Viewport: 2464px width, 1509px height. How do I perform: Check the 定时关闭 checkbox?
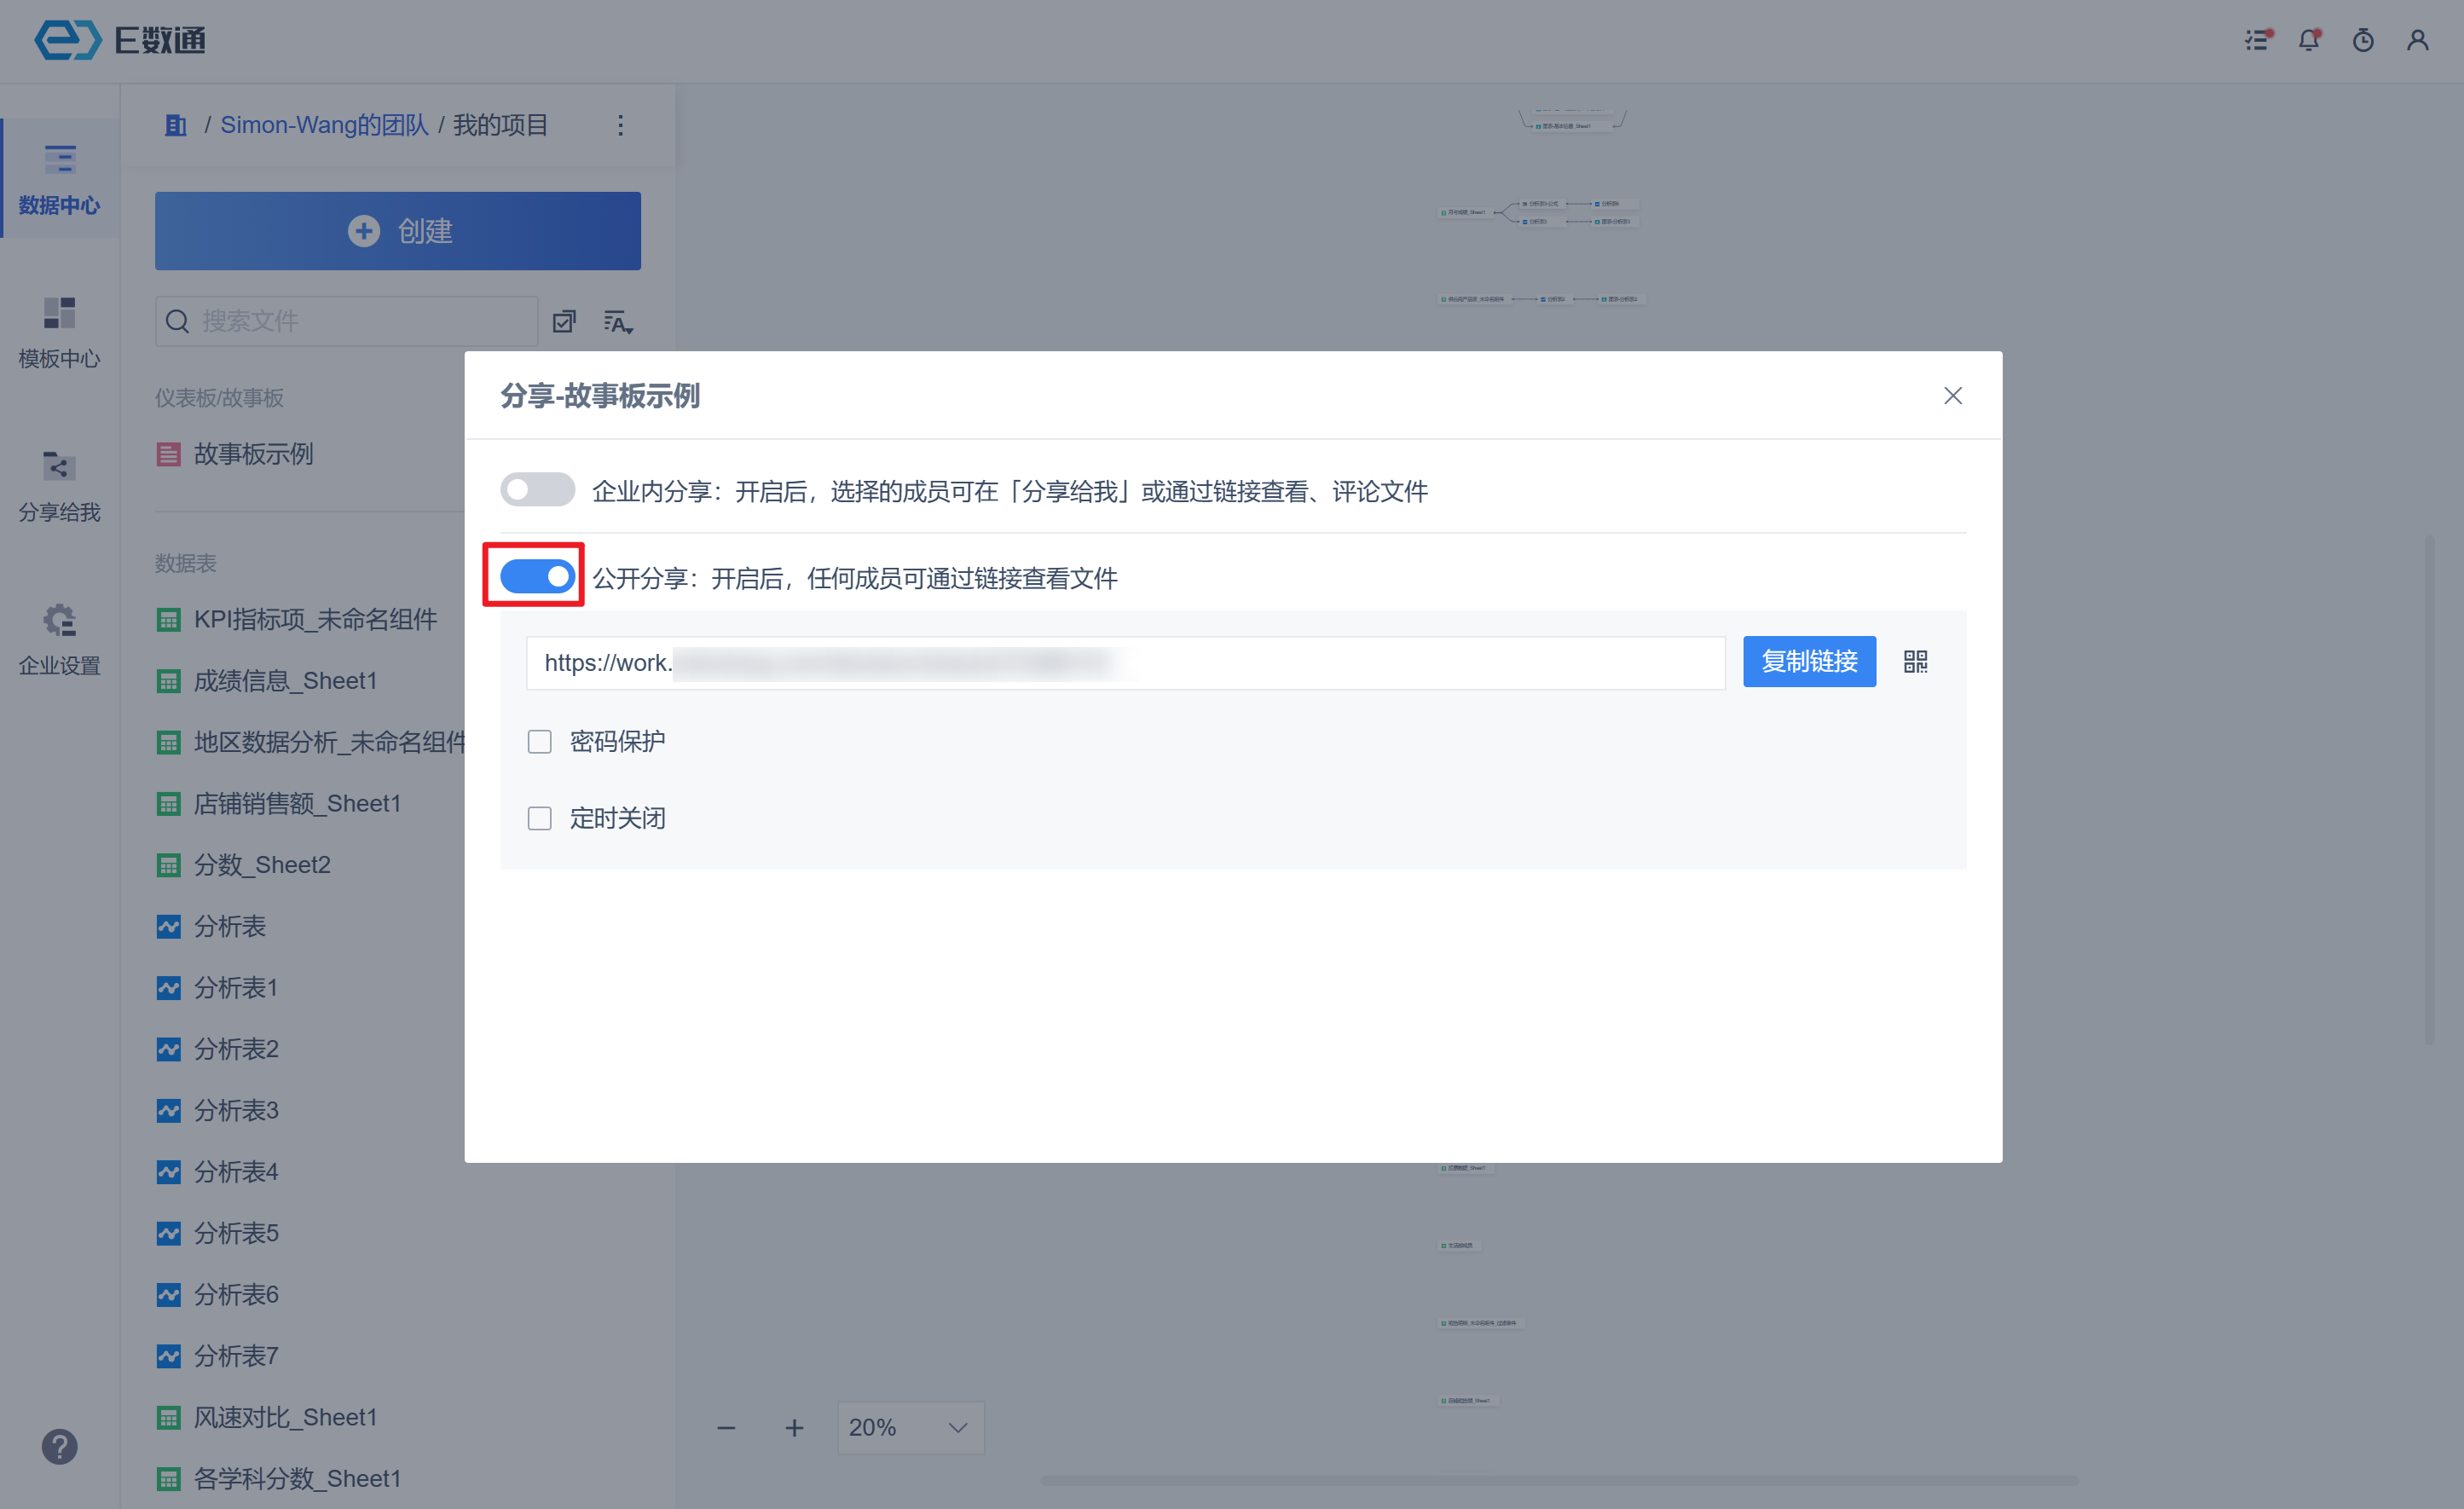pos(539,818)
